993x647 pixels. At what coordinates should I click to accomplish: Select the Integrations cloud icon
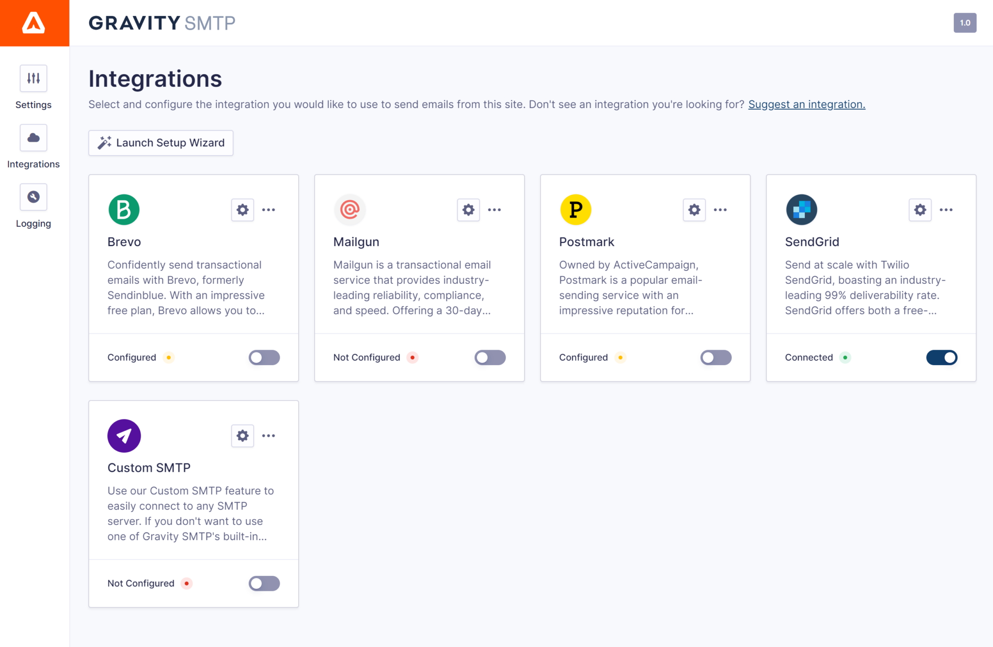33,138
